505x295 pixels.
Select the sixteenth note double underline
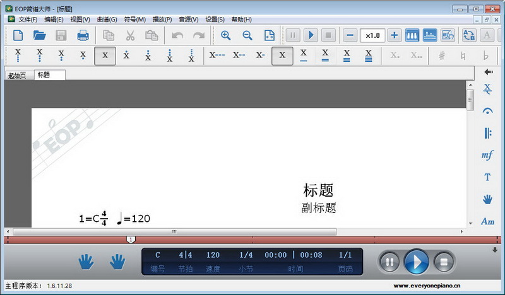325,55
